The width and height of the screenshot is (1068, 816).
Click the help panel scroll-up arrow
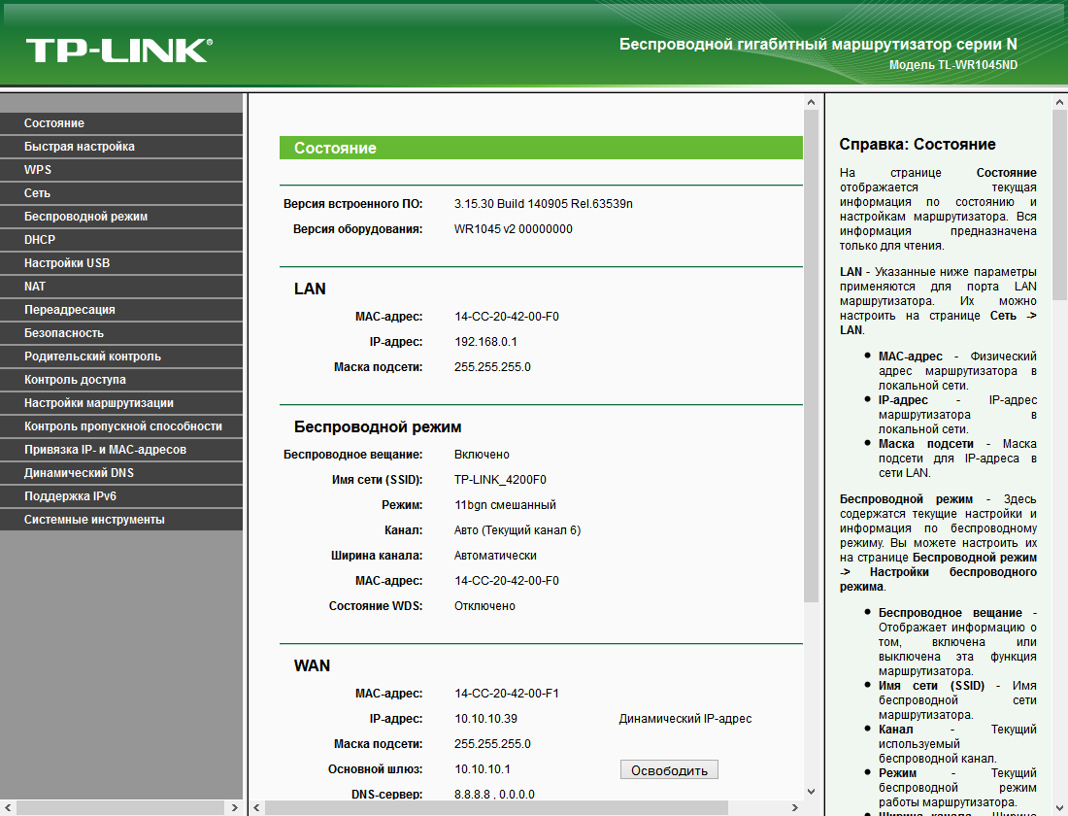tap(1059, 102)
